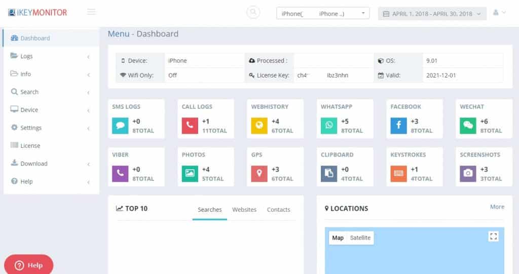Click the License Key value
This screenshot has height=274, width=519.
pyautogui.click(x=323, y=75)
